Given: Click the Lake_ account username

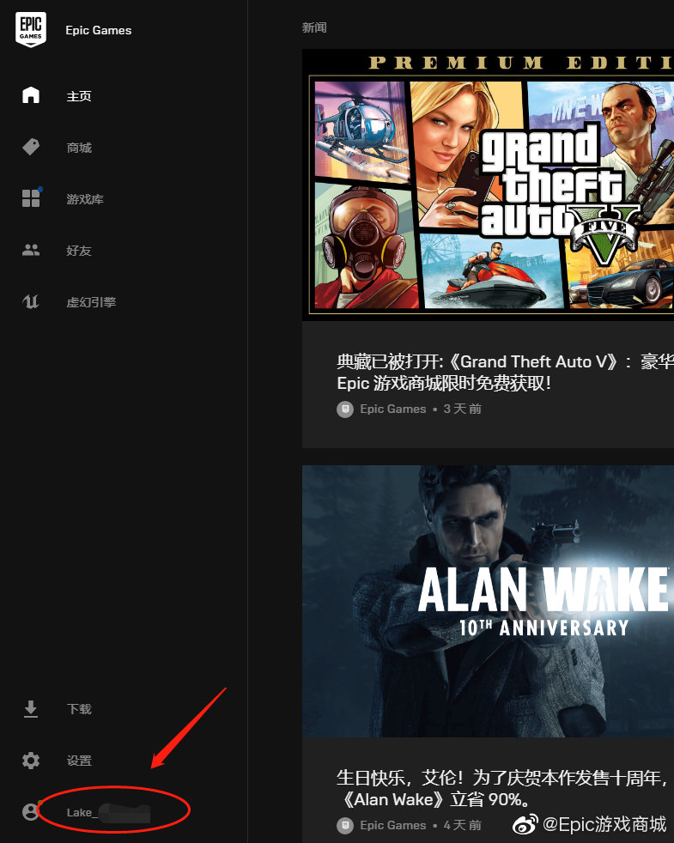Looking at the screenshot, I should coord(107,812).
